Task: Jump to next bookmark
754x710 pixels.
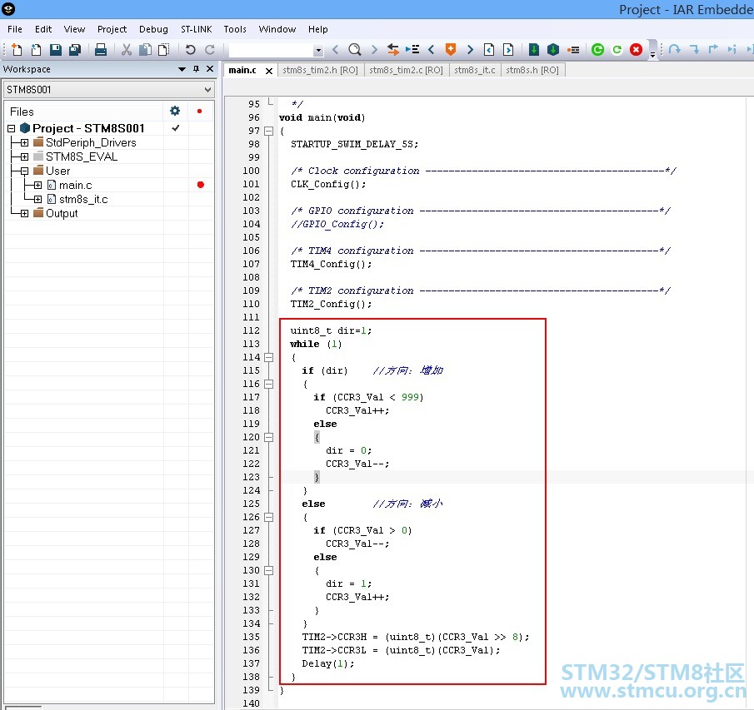Action: click(x=470, y=49)
